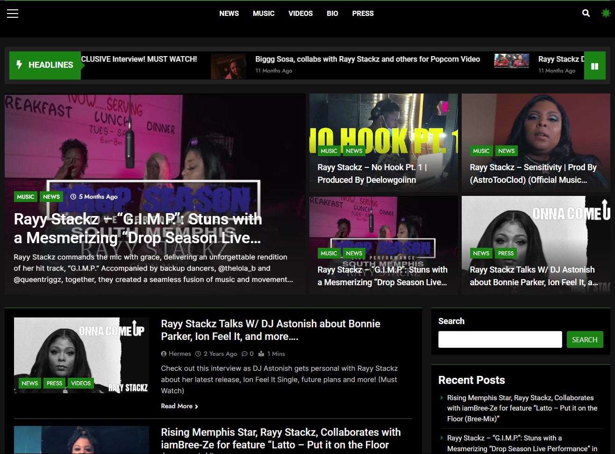
Task: Open Latto Put it on the Floor list headline
Action: (x=281, y=439)
